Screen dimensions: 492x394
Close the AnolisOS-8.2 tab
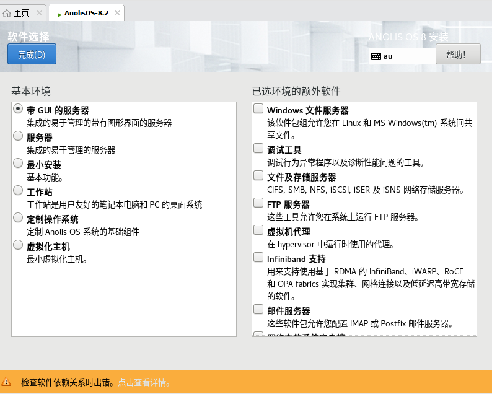tap(116, 12)
